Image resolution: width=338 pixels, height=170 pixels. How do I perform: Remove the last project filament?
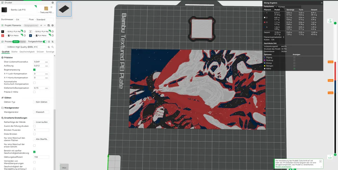45,25
